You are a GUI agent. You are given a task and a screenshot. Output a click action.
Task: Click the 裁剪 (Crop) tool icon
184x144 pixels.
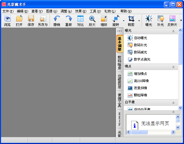tap(131, 19)
